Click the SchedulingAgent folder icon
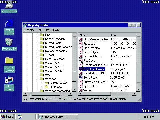 [x=42, y=39]
